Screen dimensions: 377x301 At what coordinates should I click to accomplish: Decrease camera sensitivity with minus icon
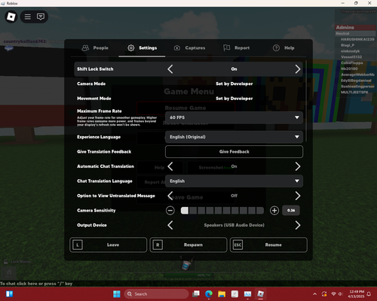(170, 211)
